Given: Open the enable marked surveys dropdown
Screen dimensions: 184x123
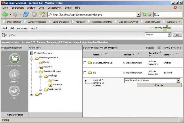Looking at the screenshot, I should click(178, 80).
